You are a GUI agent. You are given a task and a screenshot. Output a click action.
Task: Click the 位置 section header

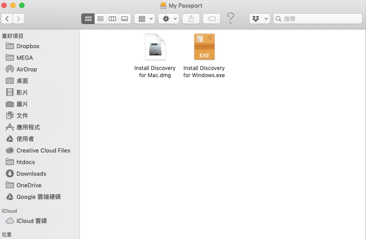7,235
